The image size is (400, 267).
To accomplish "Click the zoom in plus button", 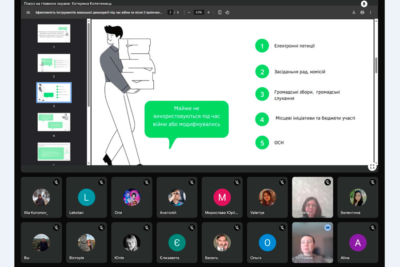I will (x=208, y=12).
